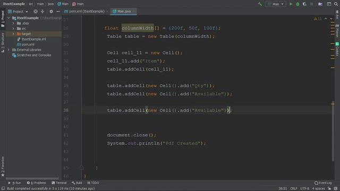Open the Terminal tool window tab

[x=59, y=183]
